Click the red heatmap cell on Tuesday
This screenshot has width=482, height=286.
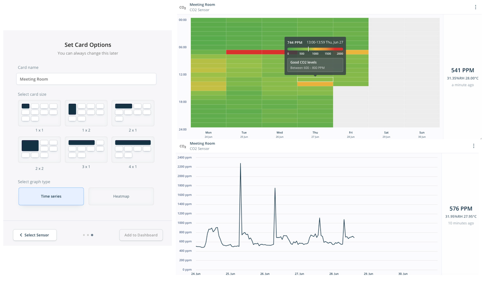tap(244, 52)
